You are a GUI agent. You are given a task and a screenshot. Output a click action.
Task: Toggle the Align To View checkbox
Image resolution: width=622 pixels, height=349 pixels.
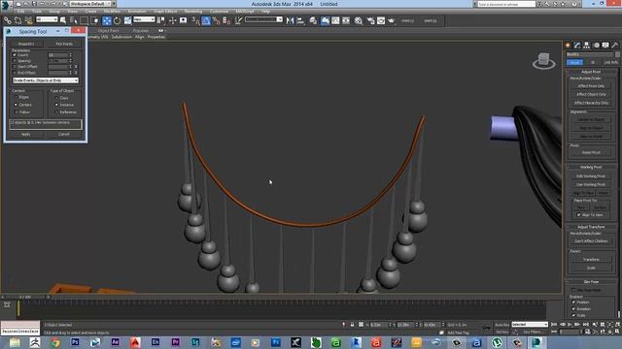tap(579, 215)
